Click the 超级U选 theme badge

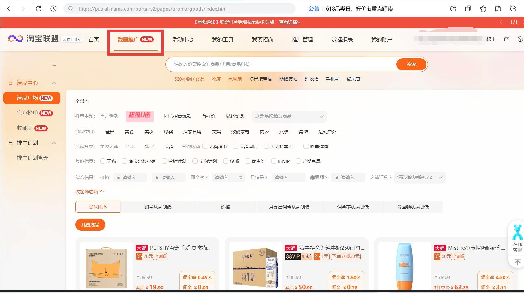point(140,116)
